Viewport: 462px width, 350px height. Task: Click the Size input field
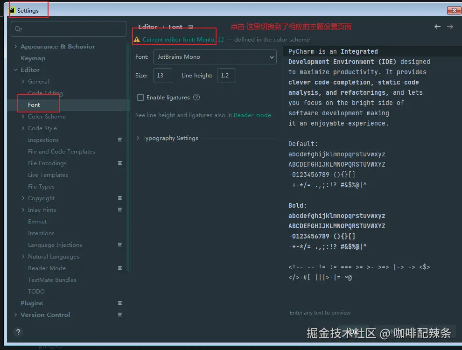click(163, 76)
